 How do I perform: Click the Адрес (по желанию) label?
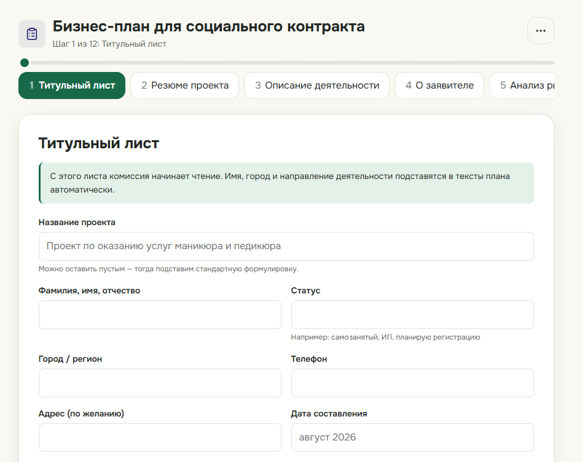(81, 413)
